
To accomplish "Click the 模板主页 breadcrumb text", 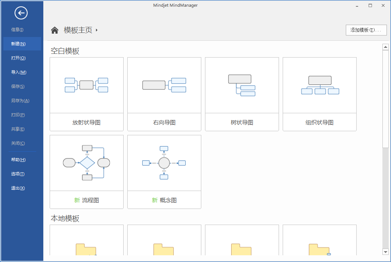I will pos(78,30).
